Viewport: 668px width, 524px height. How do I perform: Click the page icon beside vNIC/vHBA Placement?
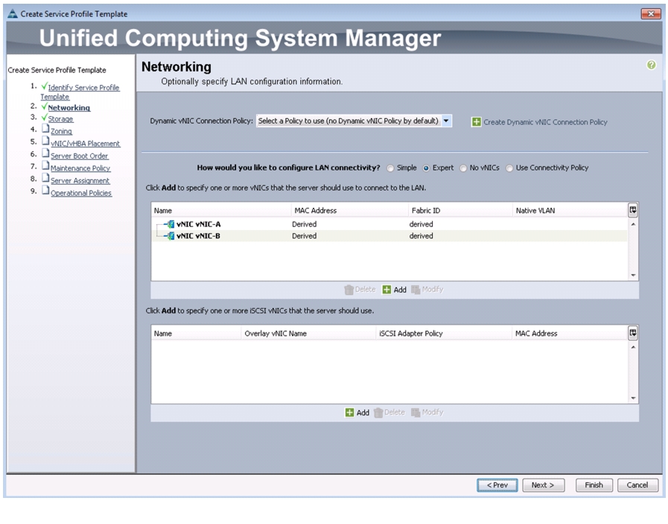[x=45, y=141]
